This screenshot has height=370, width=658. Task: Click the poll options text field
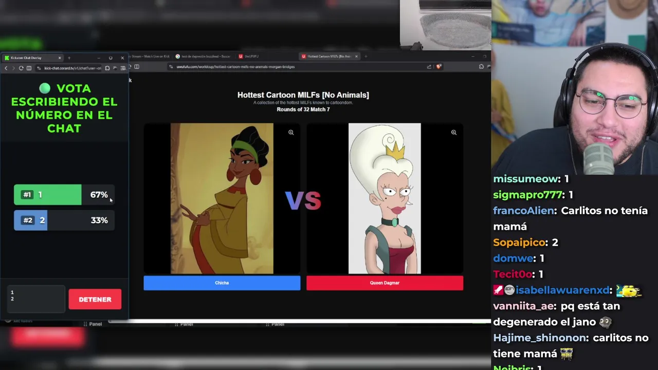36,299
